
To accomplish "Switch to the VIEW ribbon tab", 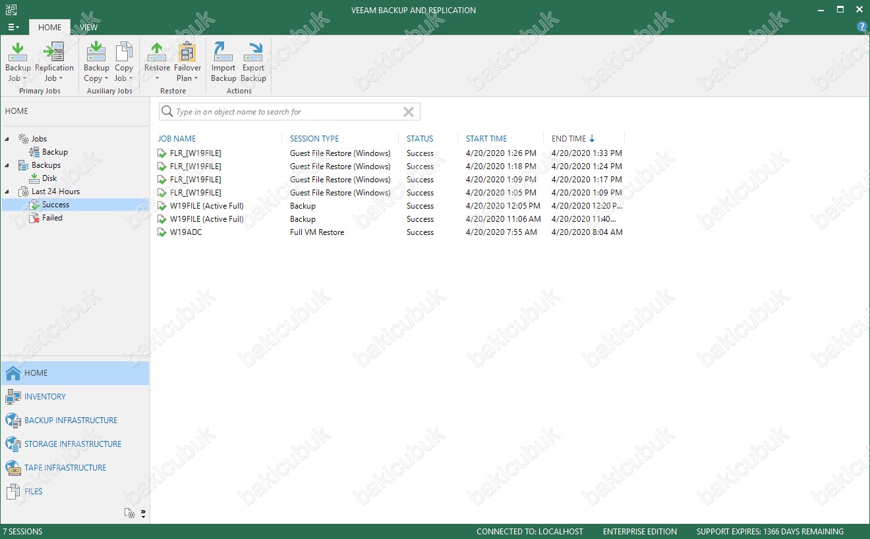I will point(89,27).
